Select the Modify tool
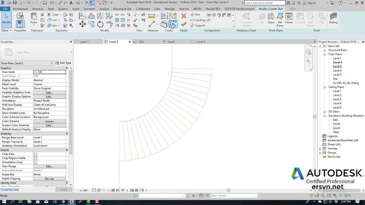 (6, 20)
